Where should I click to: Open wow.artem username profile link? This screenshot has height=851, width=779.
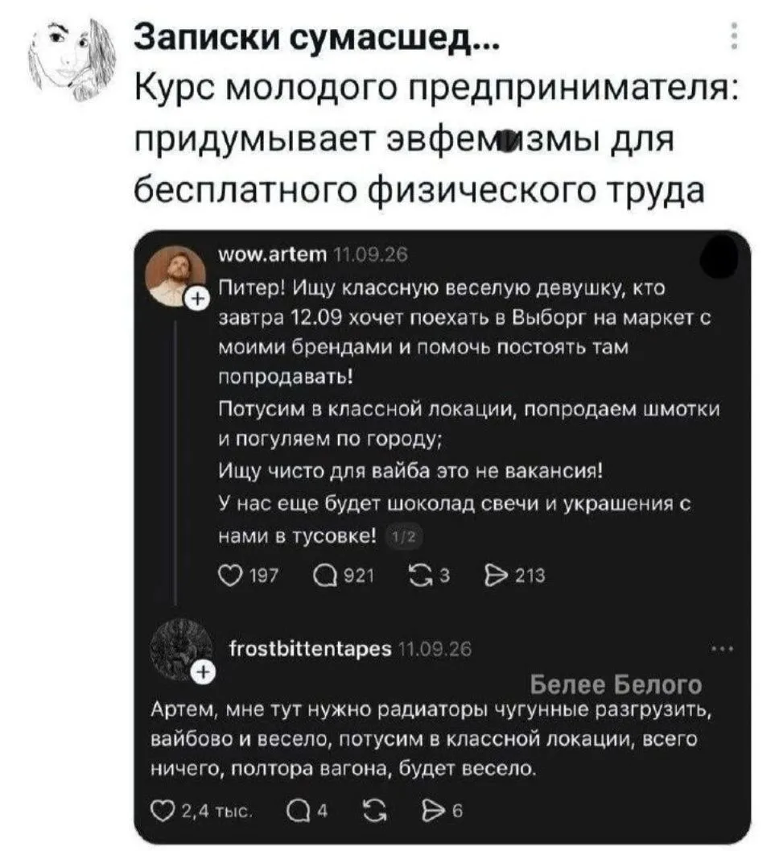pyautogui.click(x=272, y=254)
